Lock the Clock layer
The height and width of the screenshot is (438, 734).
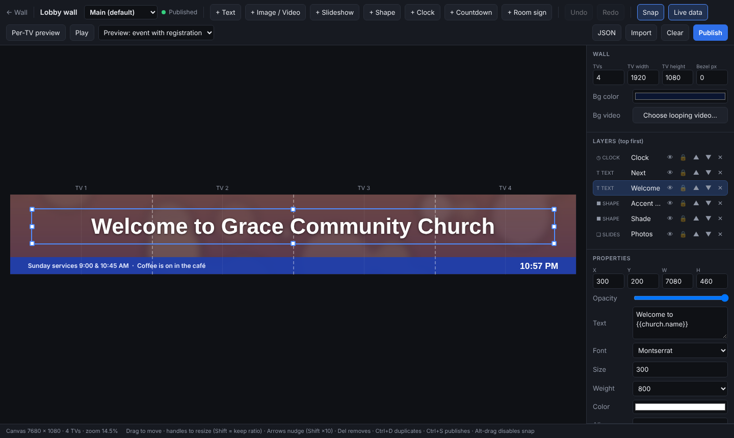click(x=683, y=157)
